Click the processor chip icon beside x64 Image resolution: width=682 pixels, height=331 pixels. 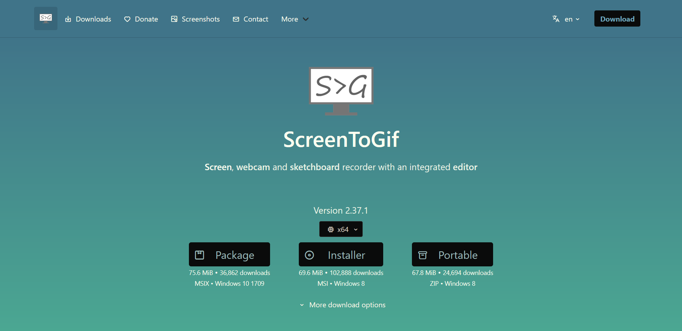(331, 229)
